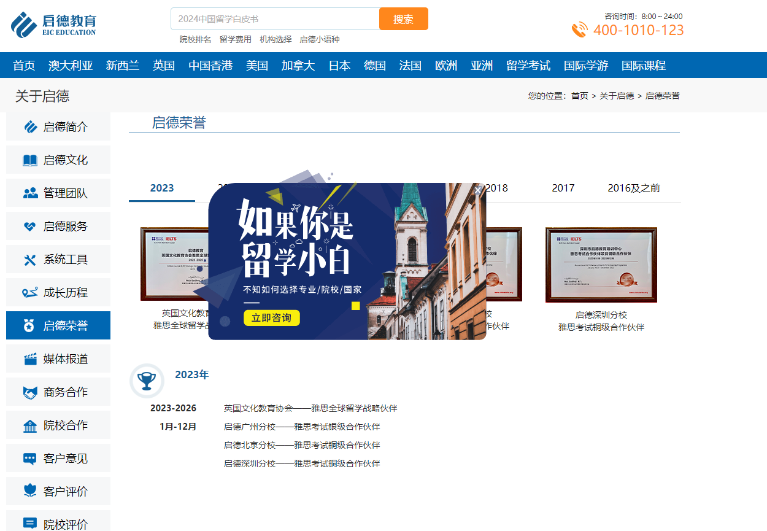Click the wrench icon beside 系统工具
Viewport: 767px width, 531px height.
coord(30,260)
